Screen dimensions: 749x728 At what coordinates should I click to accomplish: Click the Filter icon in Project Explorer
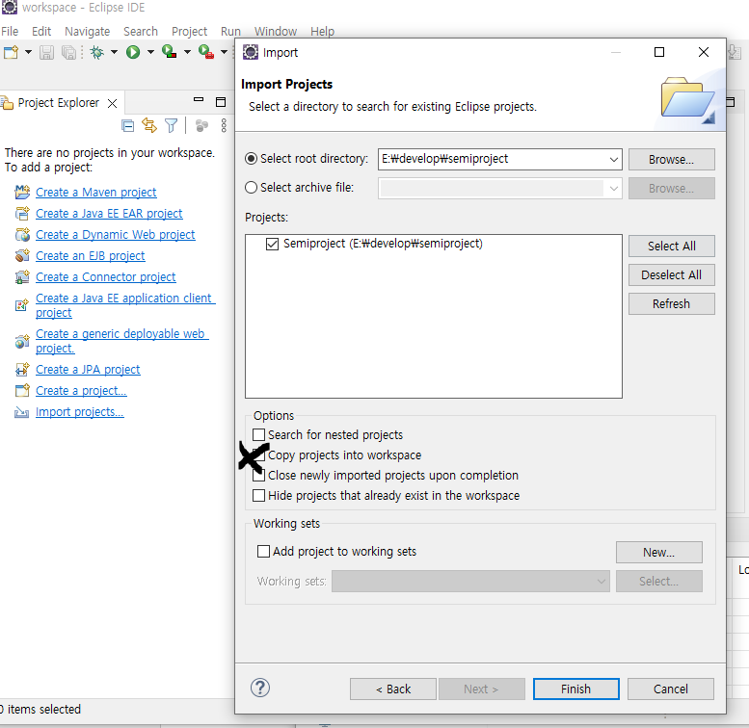click(171, 125)
